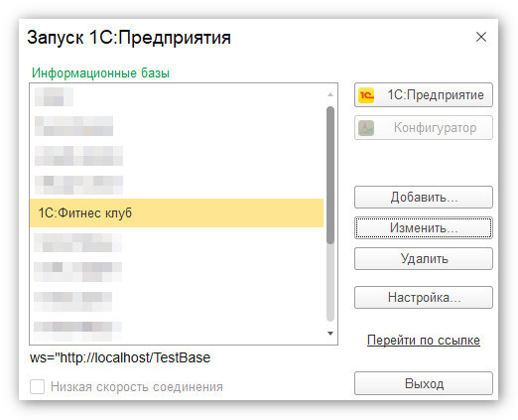Screen dimensions: 518x420
Task: Follow the Перейти по ссылке link
Action: [424, 341]
